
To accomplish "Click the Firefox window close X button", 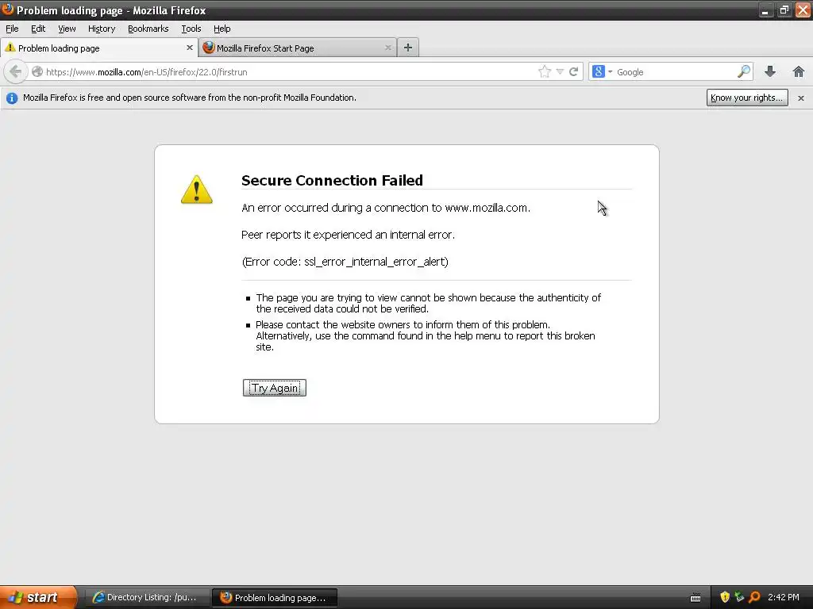I will [x=803, y=10].
